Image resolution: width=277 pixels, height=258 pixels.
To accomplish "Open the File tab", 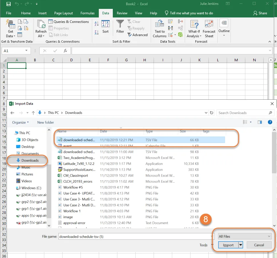I will (9, 13).
